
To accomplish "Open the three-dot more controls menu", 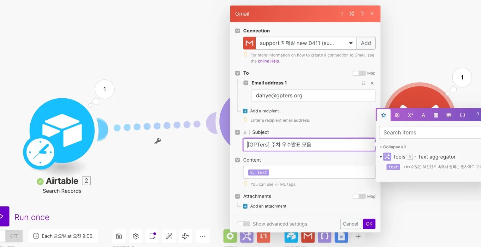I will pyautogui.click(x=203, y=236).
